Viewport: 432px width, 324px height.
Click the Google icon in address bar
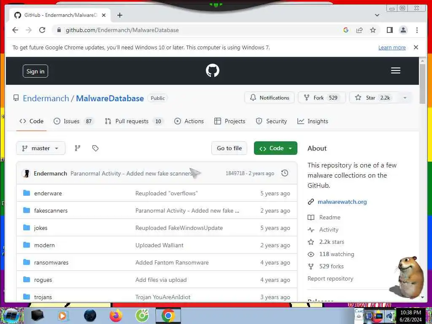[346, 30]
